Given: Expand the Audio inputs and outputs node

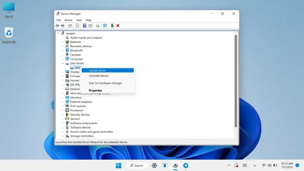Looking at the screenshot, I should click(63, 38).
